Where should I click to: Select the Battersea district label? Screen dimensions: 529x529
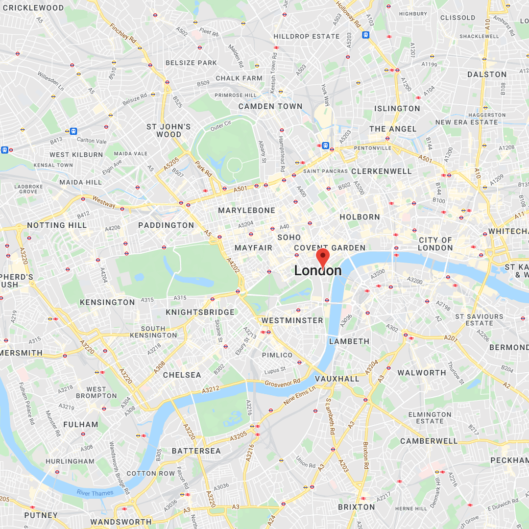click(x=196, y=451)
